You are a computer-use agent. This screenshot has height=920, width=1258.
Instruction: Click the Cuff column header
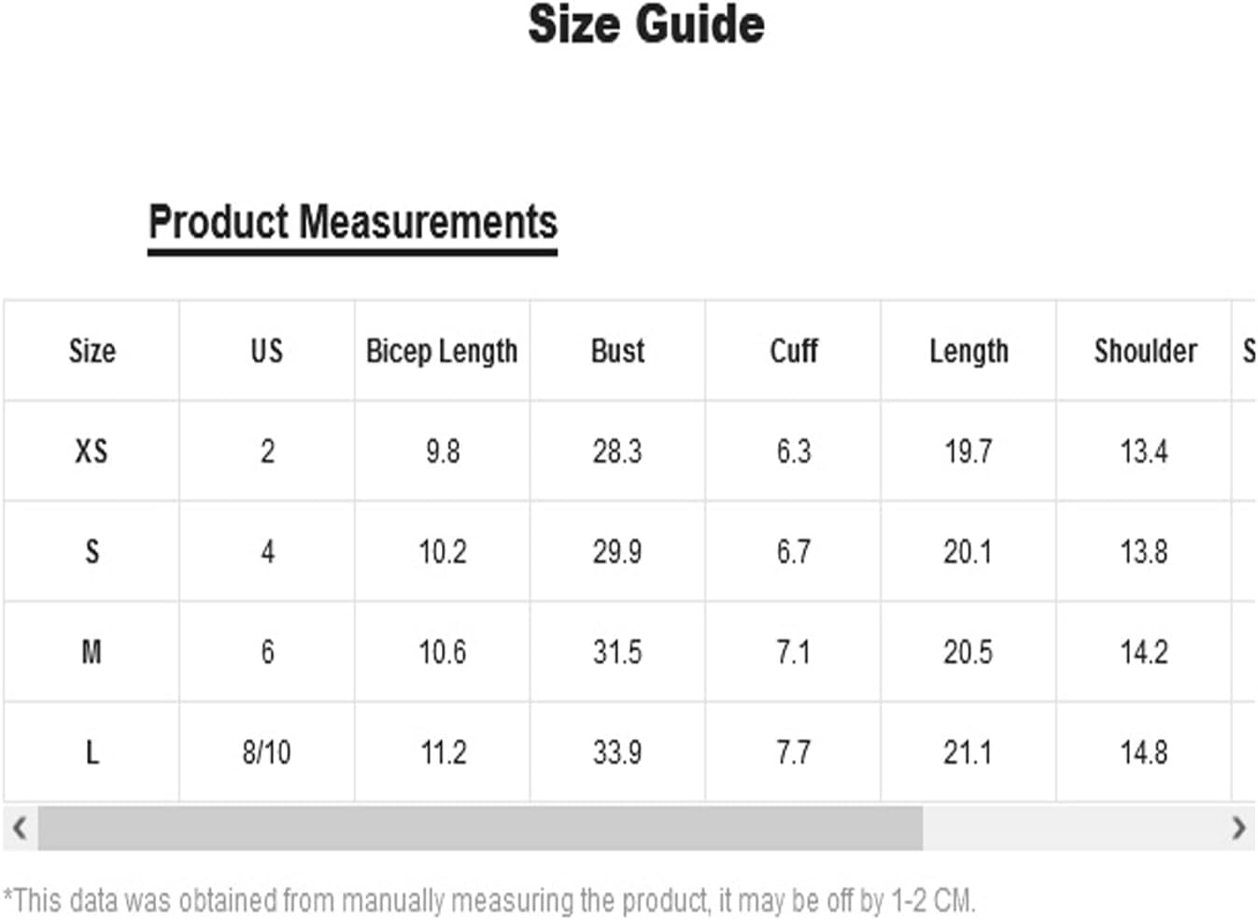(793, 351)
